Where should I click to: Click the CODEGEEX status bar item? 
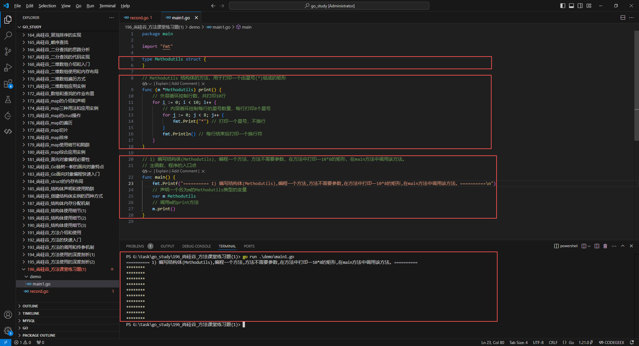(x=611, y=342)
